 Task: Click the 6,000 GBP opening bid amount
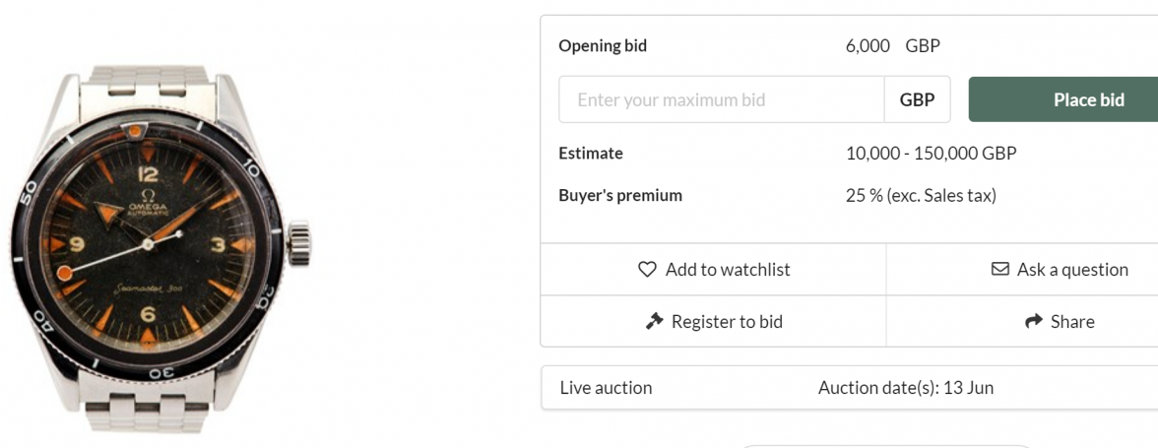pyautogui.click(x=892, y=46)
